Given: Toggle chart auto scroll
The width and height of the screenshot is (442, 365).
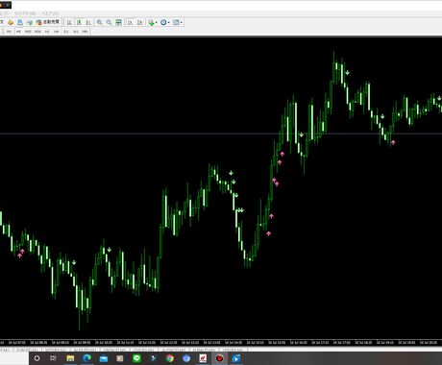Looking at the screenshot, I should click(x=131, y=22).
